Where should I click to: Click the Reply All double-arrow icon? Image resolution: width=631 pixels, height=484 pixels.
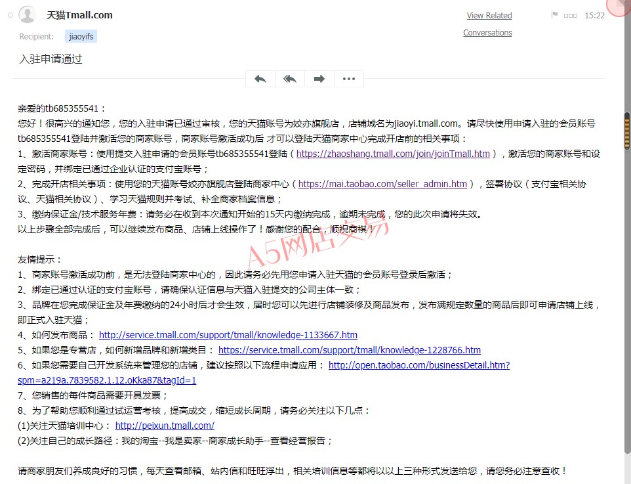290,79
